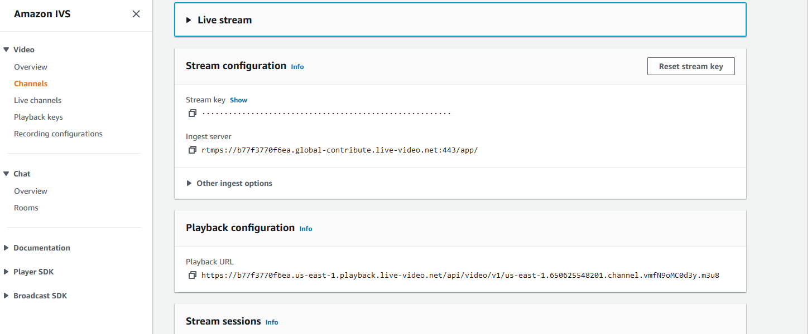Expand the Player SDK navigation group
Screen dimensions: 812x334
6,272
